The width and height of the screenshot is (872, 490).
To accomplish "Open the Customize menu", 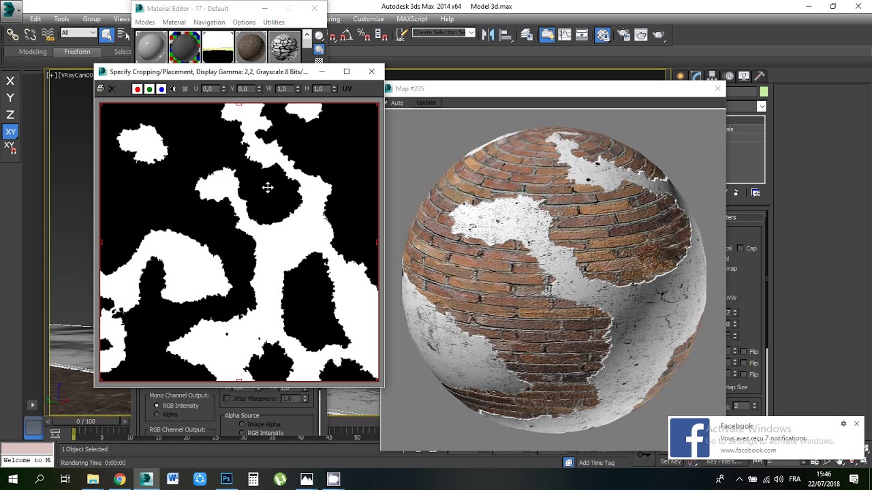I will pyautogui.click(x=369, y=19).
